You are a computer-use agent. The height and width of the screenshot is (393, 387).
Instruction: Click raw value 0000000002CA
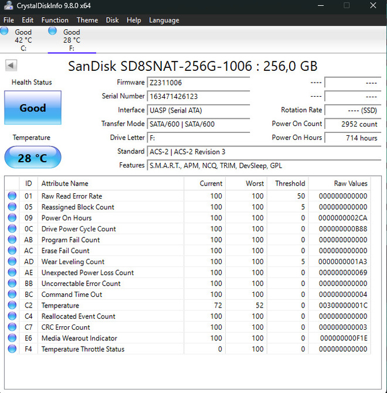(x=343, y=218)
